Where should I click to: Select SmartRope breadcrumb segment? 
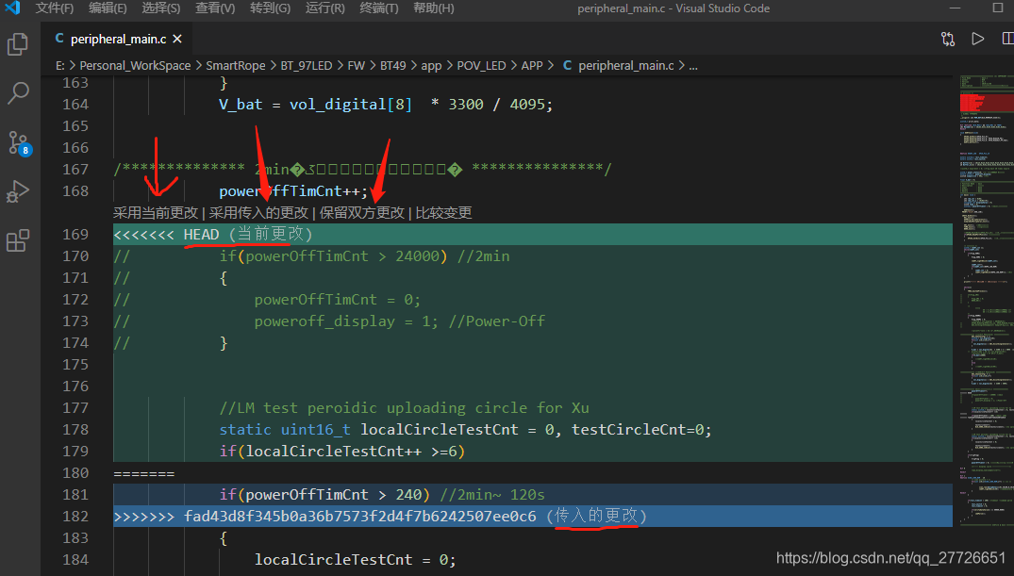[x=236, y=66]
